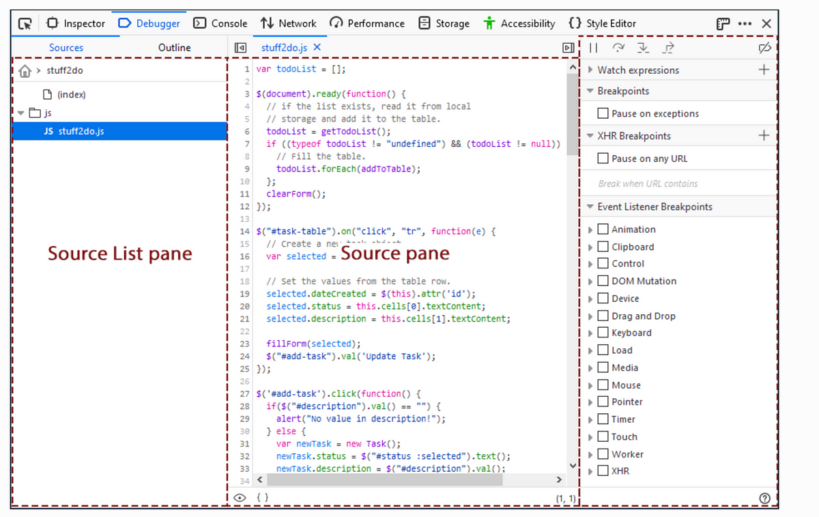
Task: Open the debugger help icon
Action: (764, 498)
